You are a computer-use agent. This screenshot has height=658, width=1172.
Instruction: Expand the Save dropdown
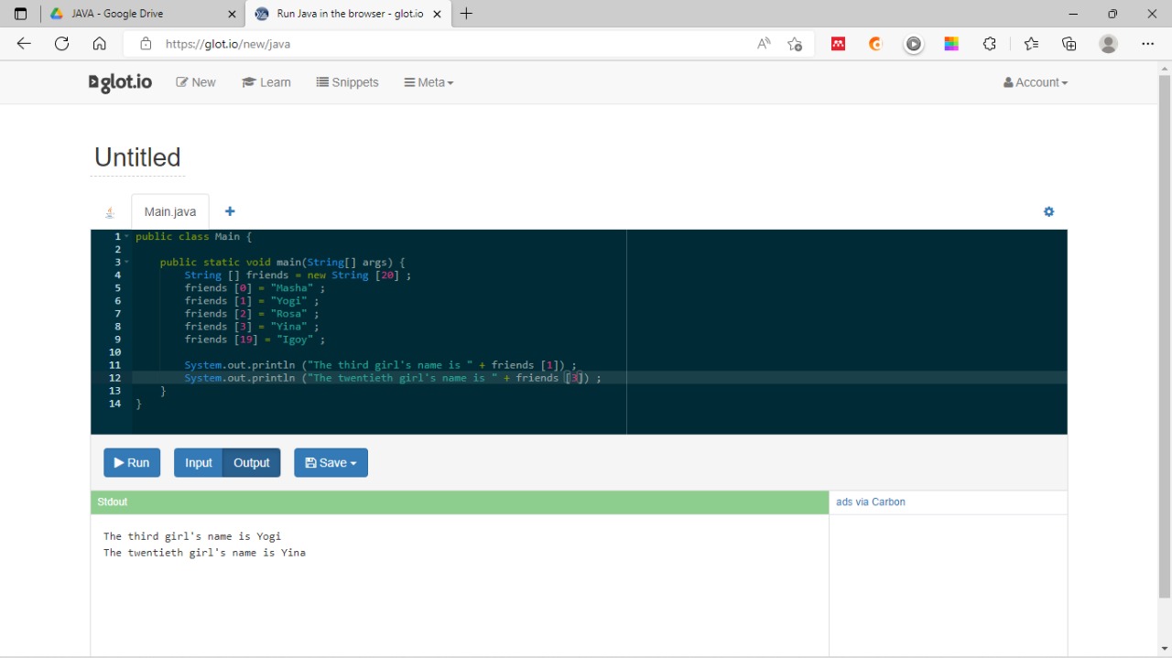[331, 463]
